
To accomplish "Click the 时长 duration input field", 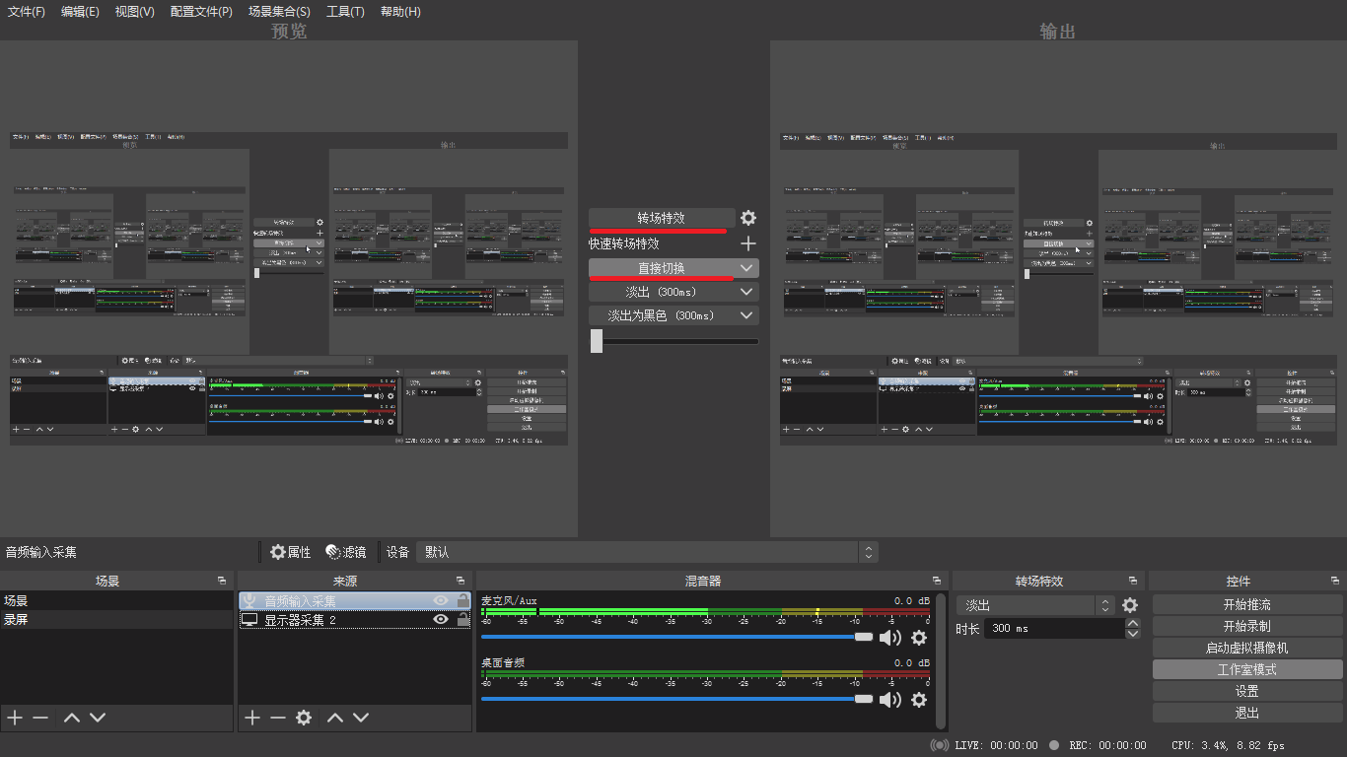I will coord(1053,628).
